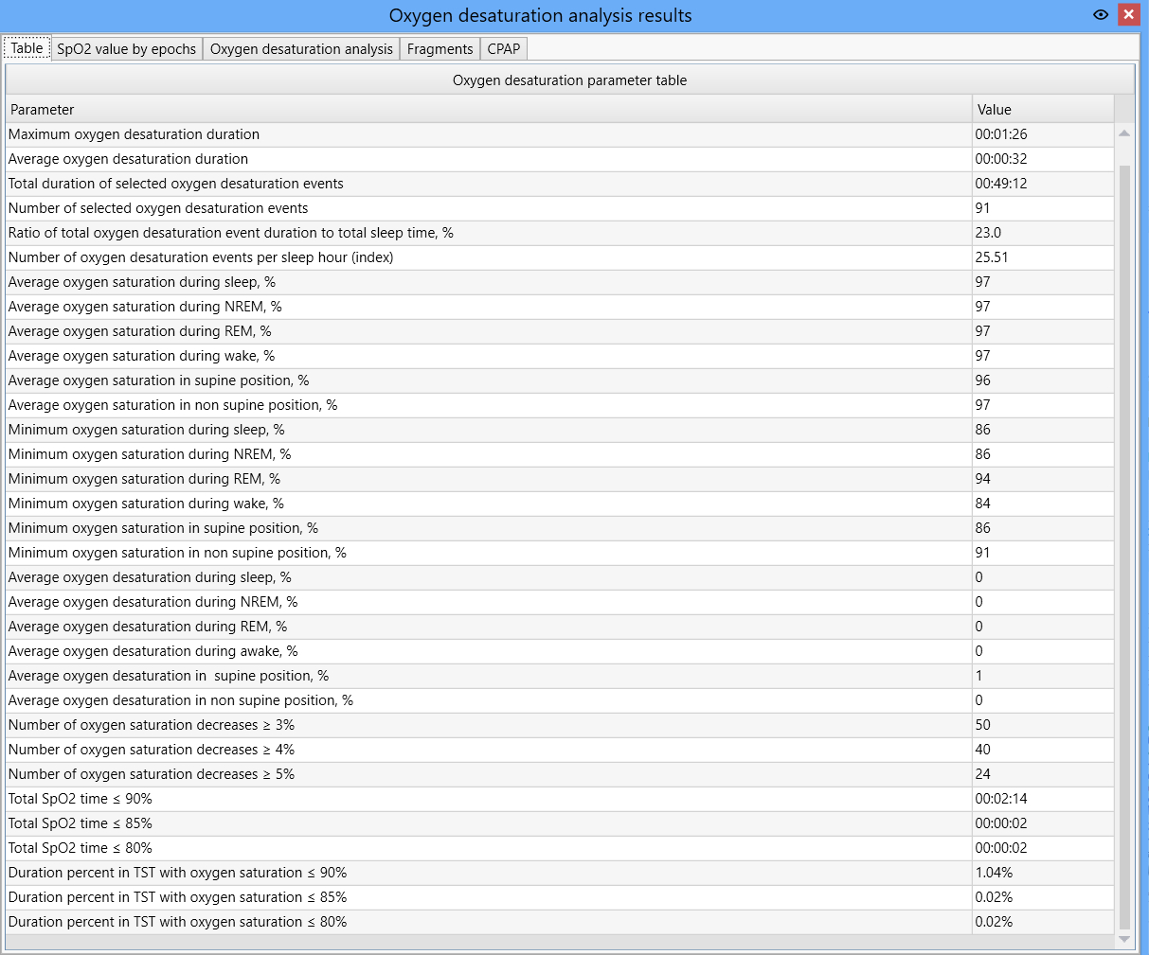Select Average oxygen saturation during NREM row

(560, 307)
